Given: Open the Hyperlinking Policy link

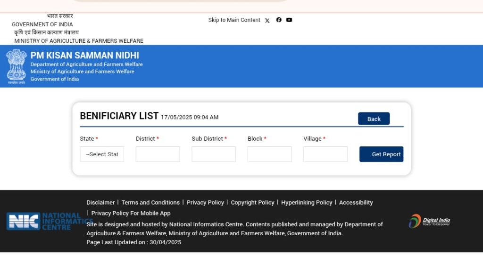Looking at the screenshot, I should coord(307,202).
